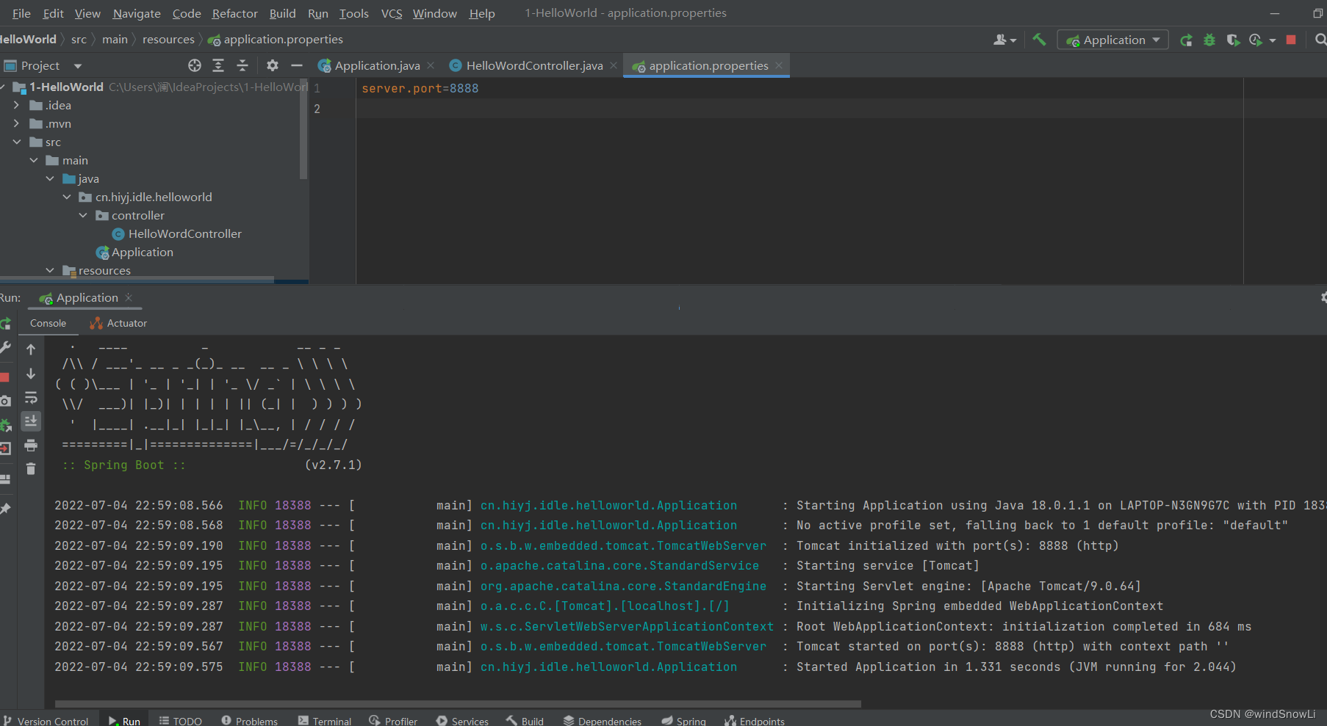Open the File menu
1327x726 pixels.
point(21,13)
